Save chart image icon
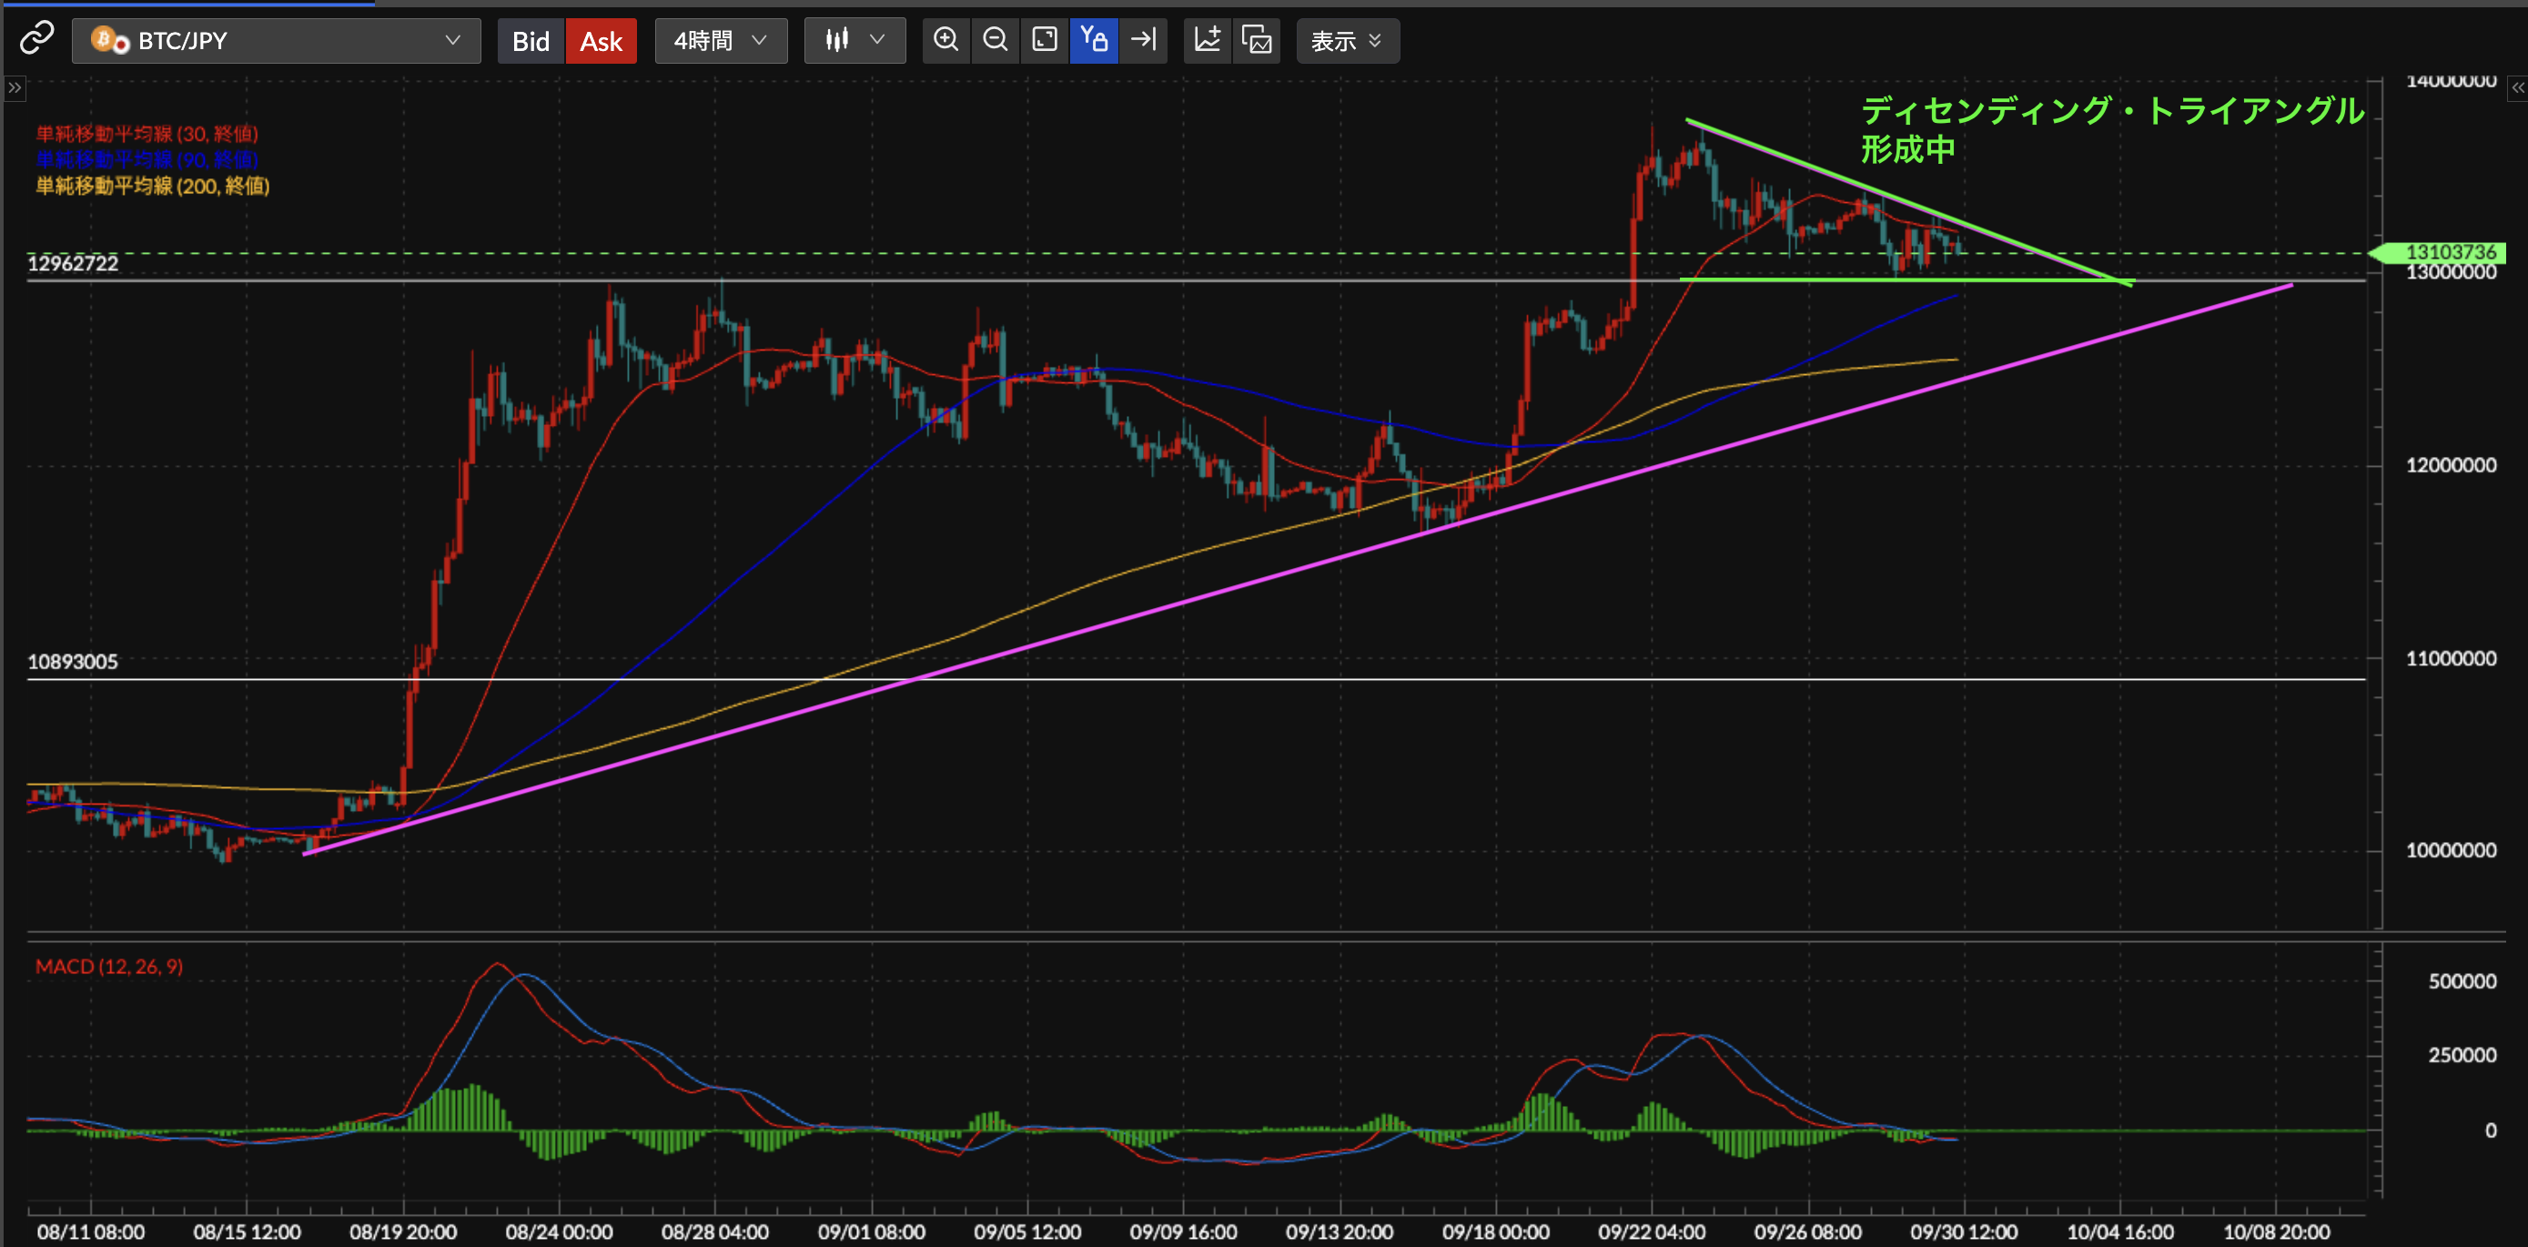The height and width of the screenshot is (1247, 2528). 1256,40
